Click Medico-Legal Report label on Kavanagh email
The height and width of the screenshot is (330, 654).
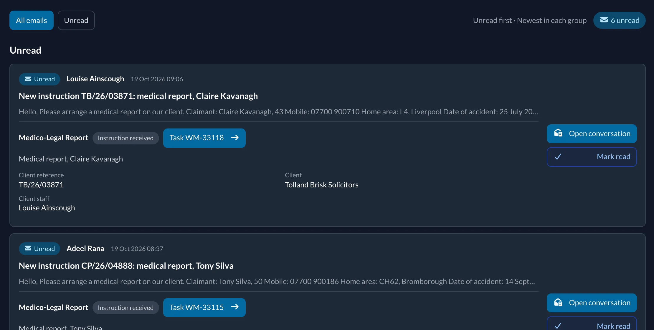click(53, 138)
